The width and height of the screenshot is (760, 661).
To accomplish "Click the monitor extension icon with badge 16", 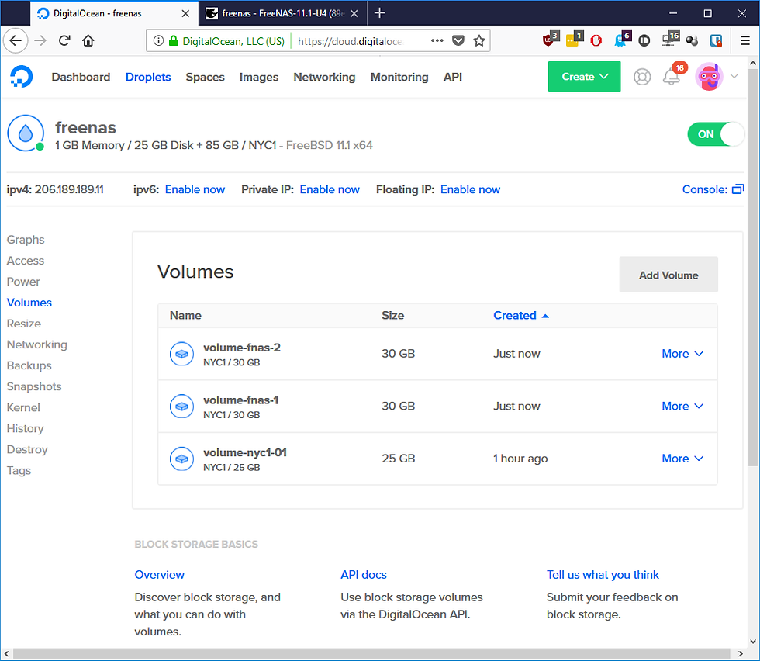I will pos(670,39).
